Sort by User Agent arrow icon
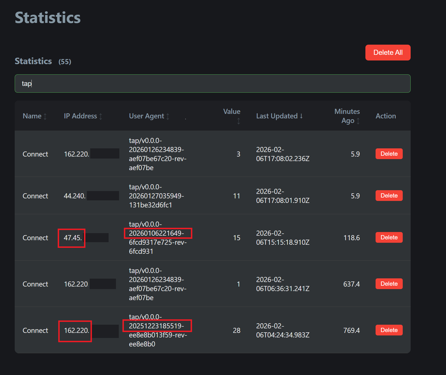Screen dimensions: 446x375 coord(168,116)
